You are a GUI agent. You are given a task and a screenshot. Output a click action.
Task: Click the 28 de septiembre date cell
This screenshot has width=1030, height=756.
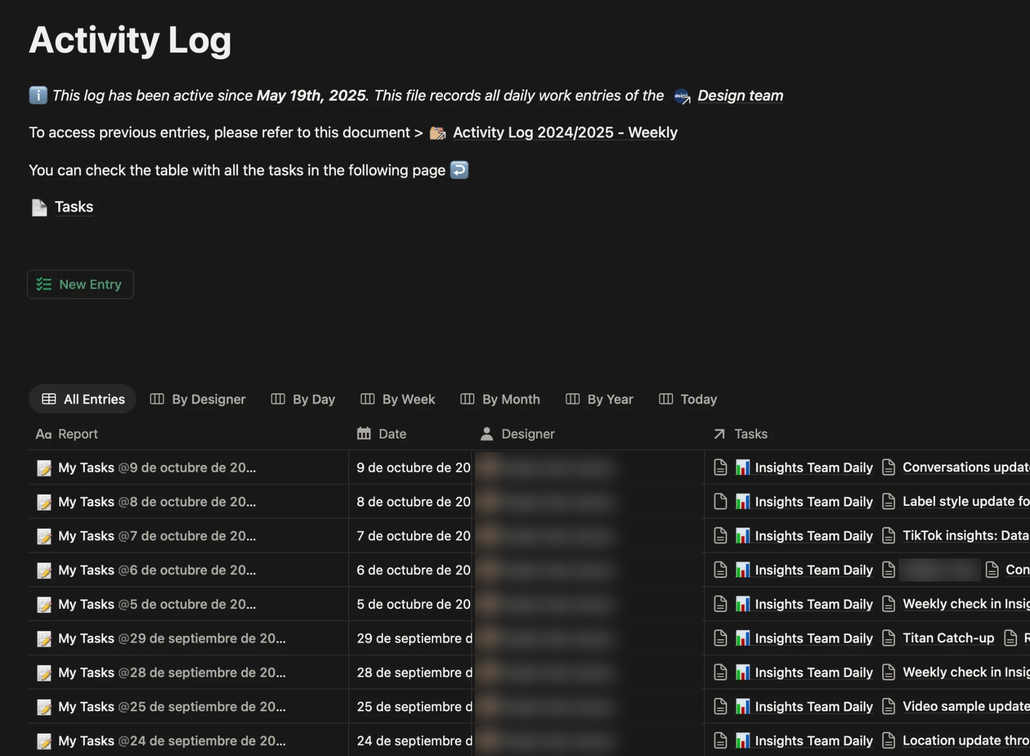pyautogui.click(x=411, y=673)
